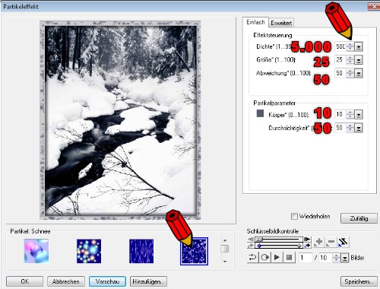Select the Einfach tab
The height and width of the screenshot is (289, 380).
tap(255, 22)
